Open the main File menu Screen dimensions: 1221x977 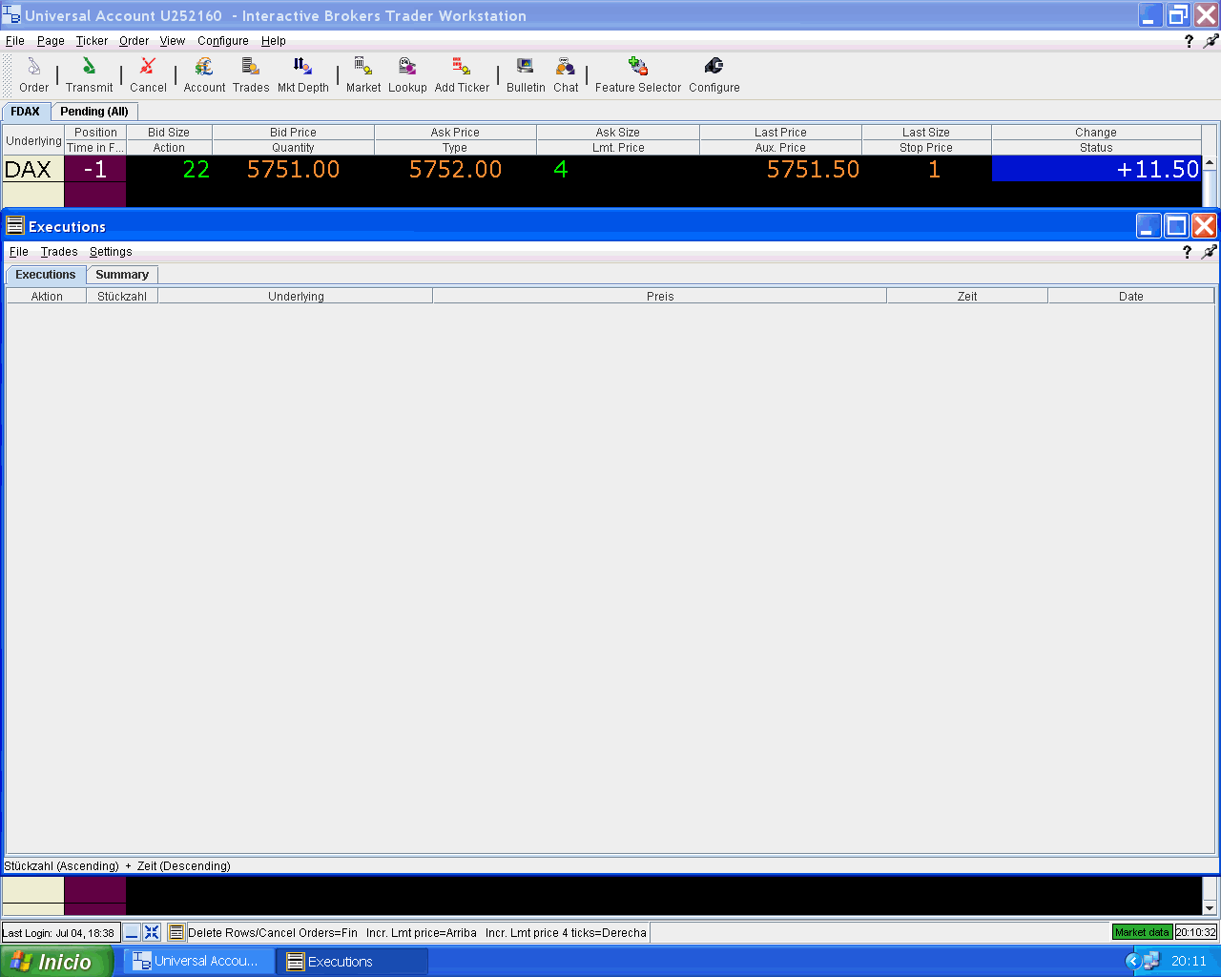pos(15,41)
